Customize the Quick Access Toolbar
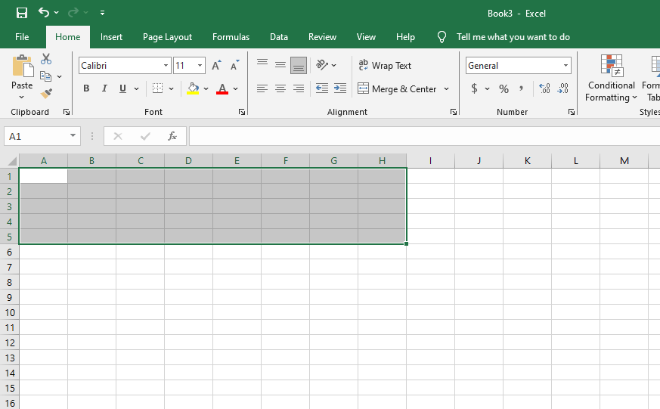The width and height of the screenshot is (660, 409). pyautogui.click(x=102, y=13)
